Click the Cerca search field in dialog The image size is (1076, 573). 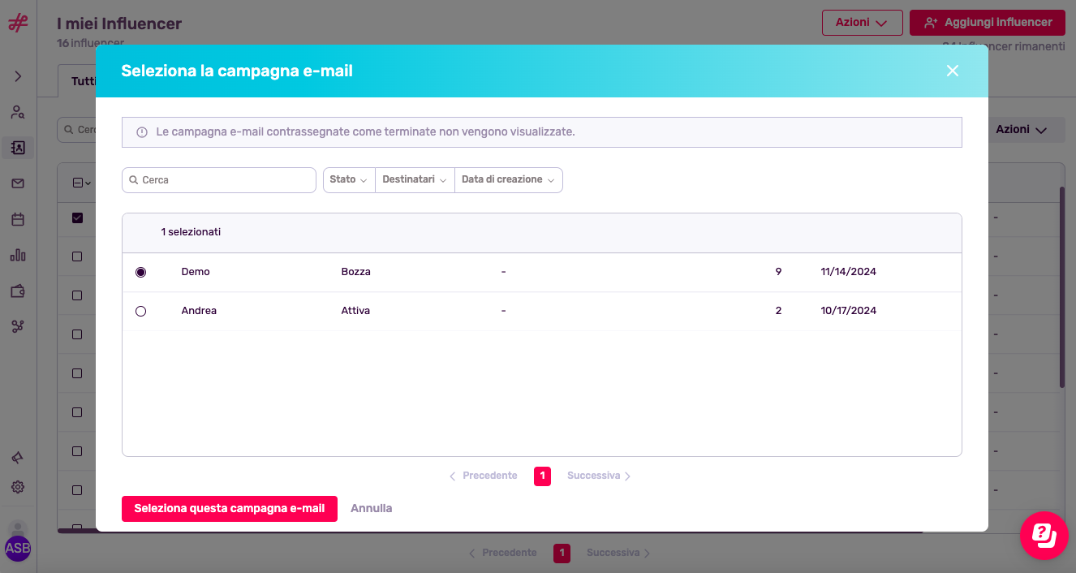pyautogui.click(x=219, y=180)
